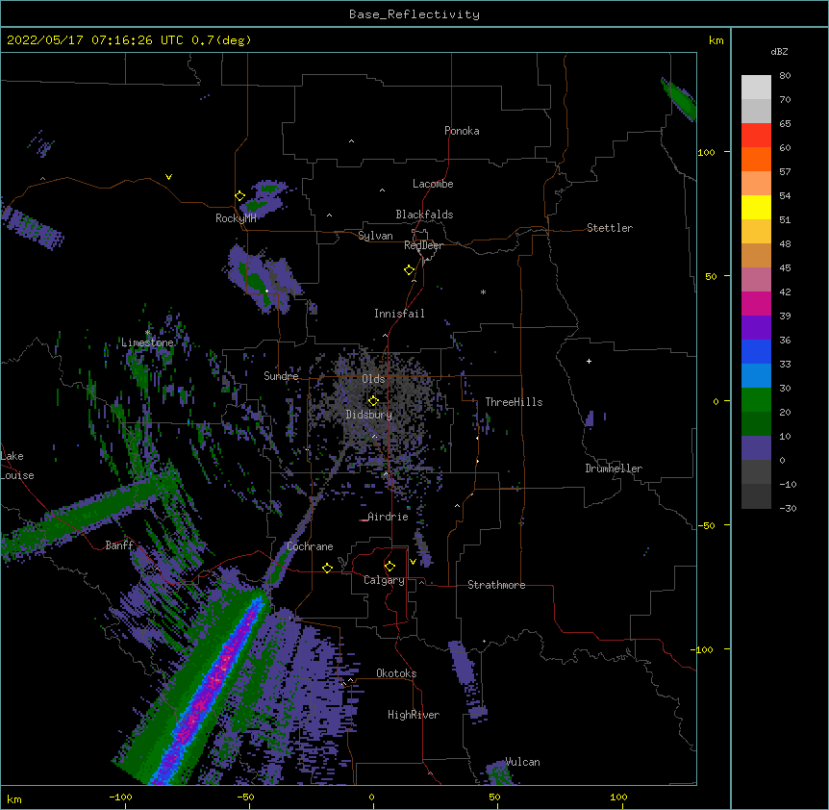
Task: Pick the orange 57-60 dBZ legend swatch
Action: pyautogui.click(x=756, y=159)
